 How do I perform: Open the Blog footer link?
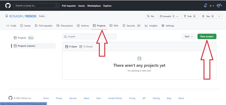pyautogui.click(x=169, y=98)
